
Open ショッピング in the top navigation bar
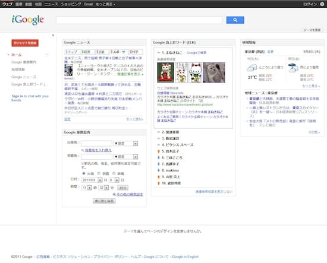71,4
